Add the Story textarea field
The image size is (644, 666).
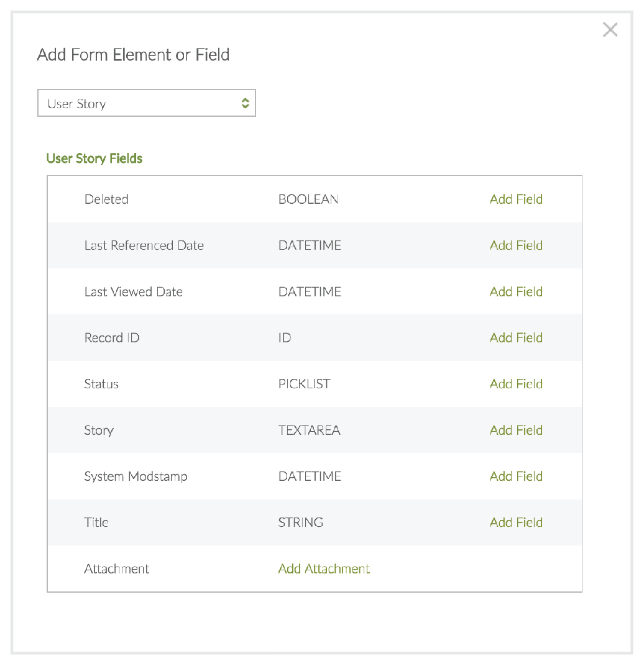(516, 431)
